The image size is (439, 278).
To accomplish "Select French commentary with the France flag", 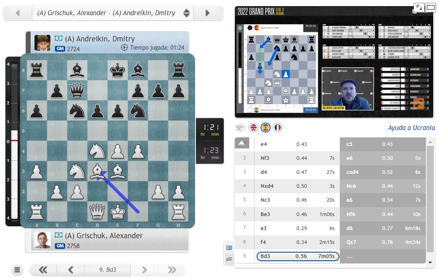I will tap(278, 128).
